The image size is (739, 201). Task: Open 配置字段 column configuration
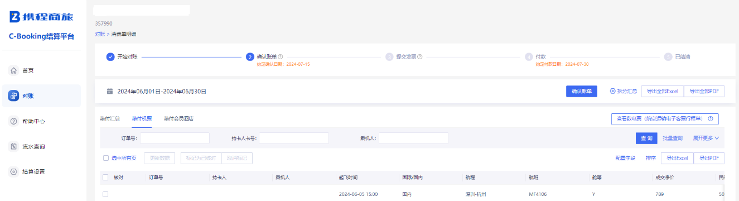click(625, 158)
